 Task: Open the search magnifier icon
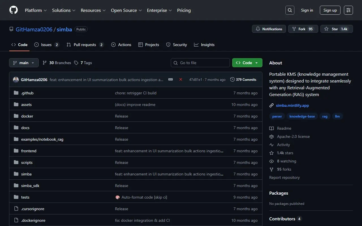point(290,10)
